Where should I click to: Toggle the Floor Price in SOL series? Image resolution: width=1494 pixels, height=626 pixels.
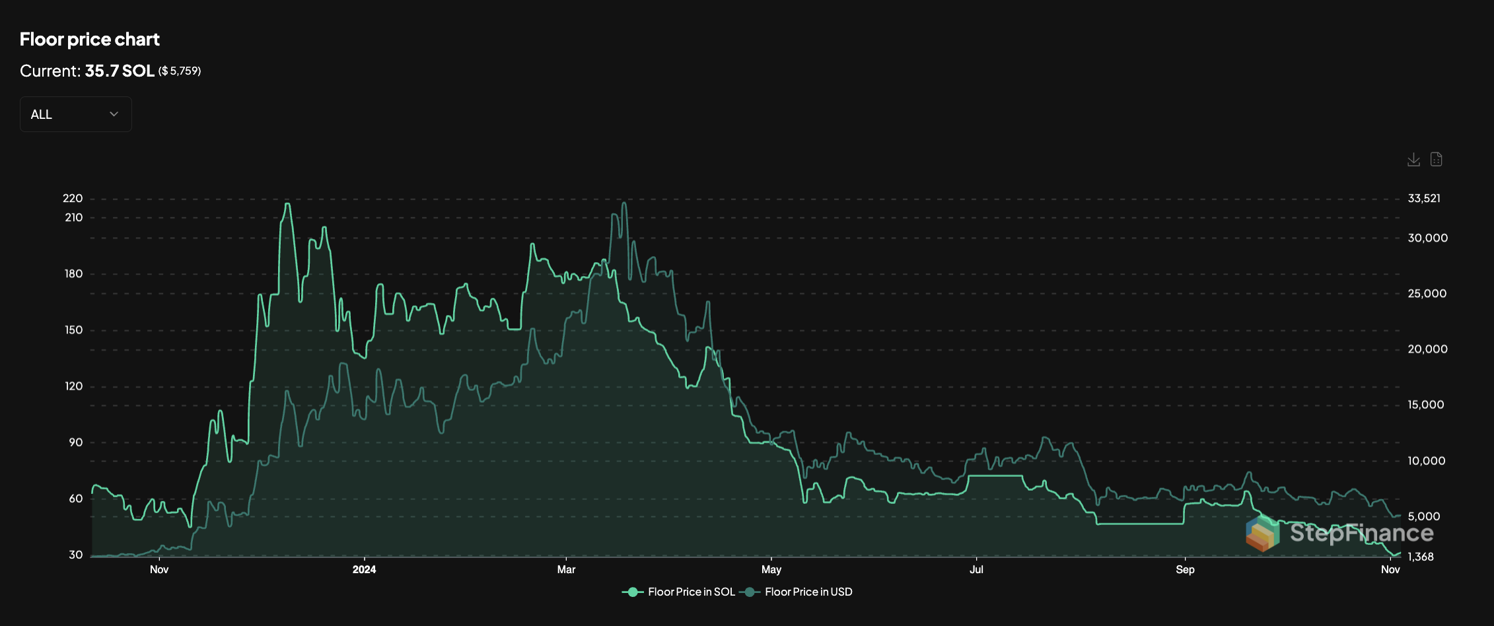pyautogui.click(x=691, y=592)
